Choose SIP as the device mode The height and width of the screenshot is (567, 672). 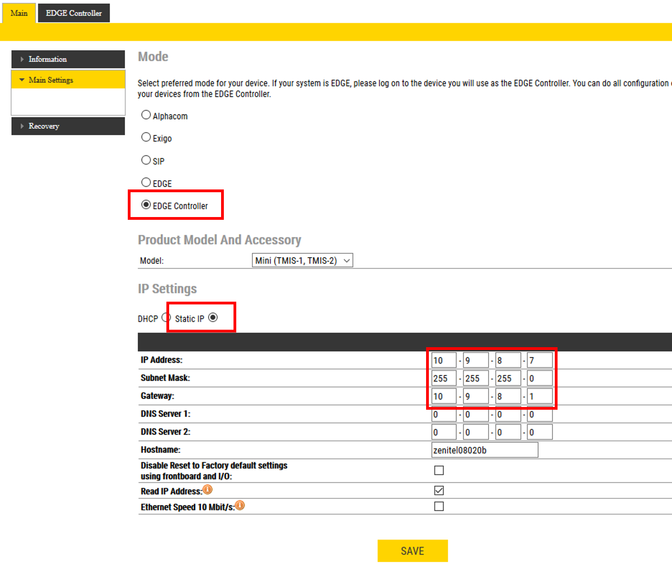click(146, 160)
